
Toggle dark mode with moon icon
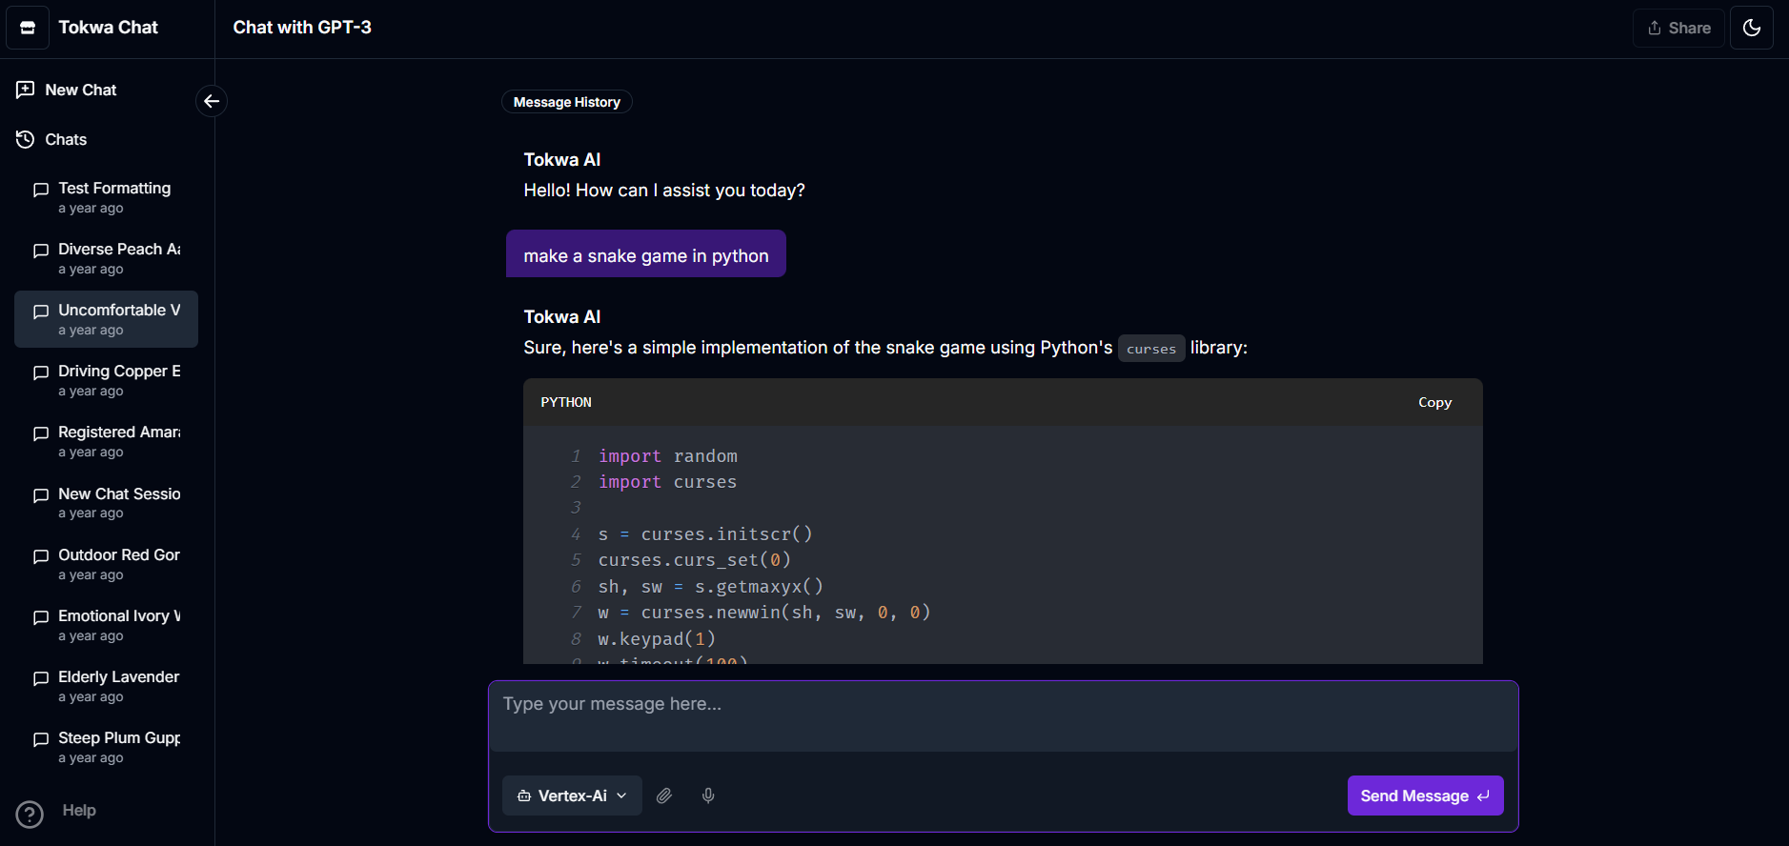click(x=1751, y=28)
